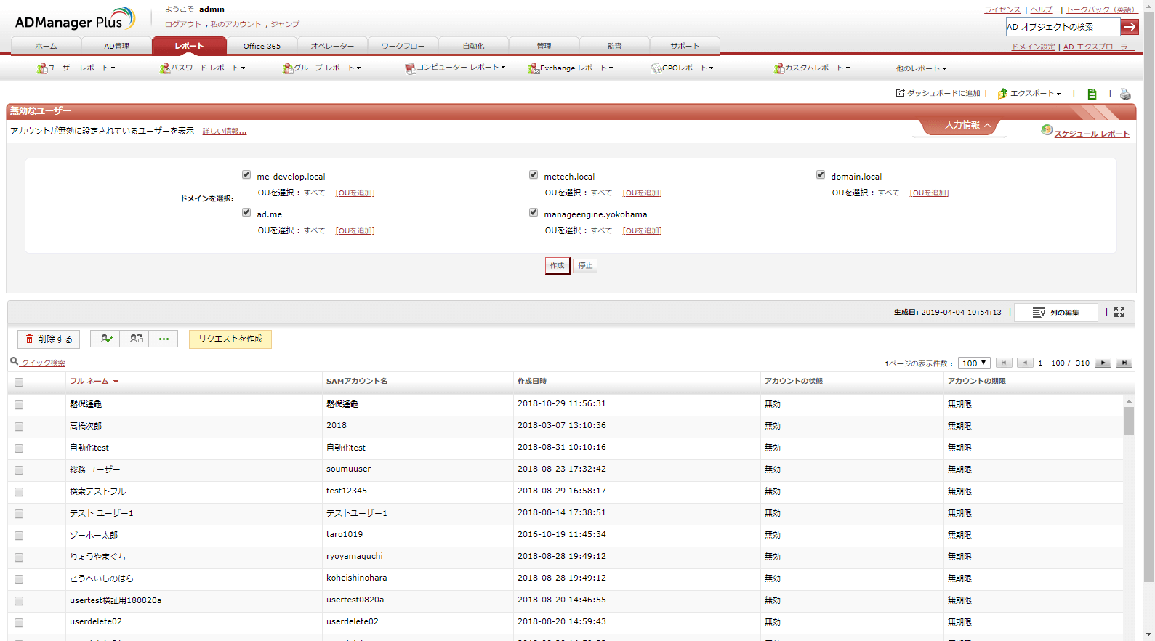Expand table to full screen view

[1119, 312]
